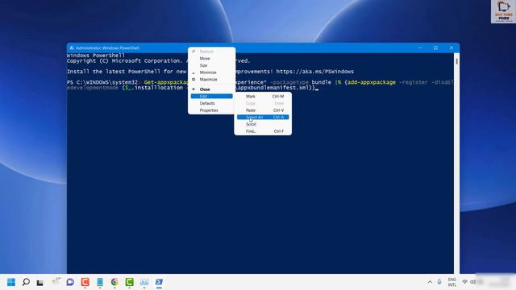The width and height of the screenshot is (516, 290).
Task: Open the image viewer app on taskbar
Action: (144, 282)
